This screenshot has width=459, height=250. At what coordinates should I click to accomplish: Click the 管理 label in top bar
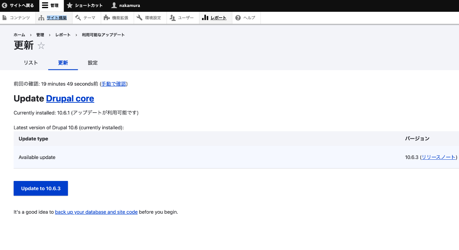coord(54,6)
